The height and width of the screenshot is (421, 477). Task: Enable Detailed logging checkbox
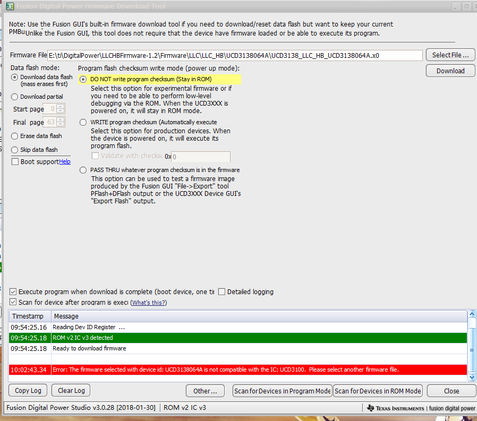click(222, 292)
